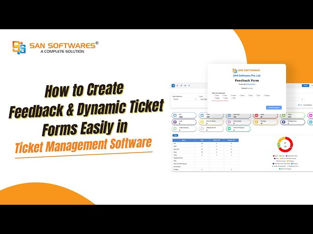This screenshot has width=313, height=234.
Task: Open the Waiting For PO card icon
Action: [x=202, y=129]
